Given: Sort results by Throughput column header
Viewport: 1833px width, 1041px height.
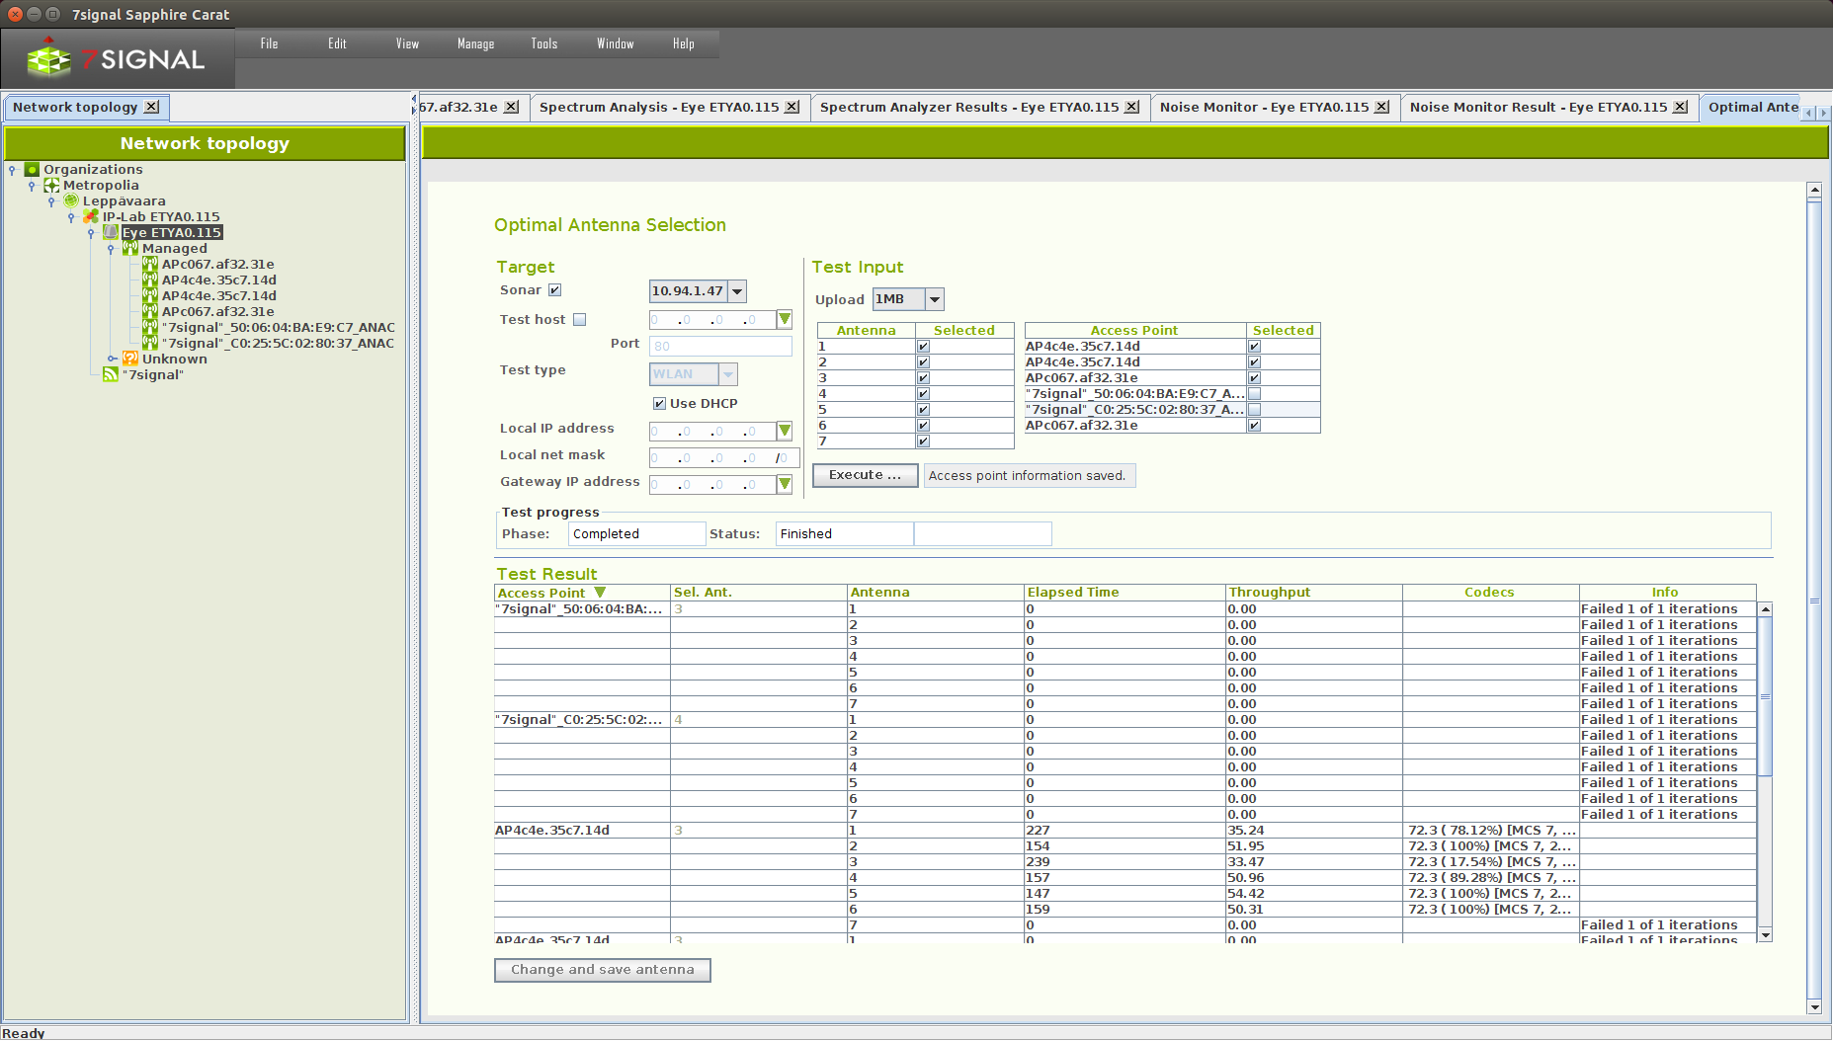Looking at the screenshot, I should pyautogui.click(x=1313, y=593).
